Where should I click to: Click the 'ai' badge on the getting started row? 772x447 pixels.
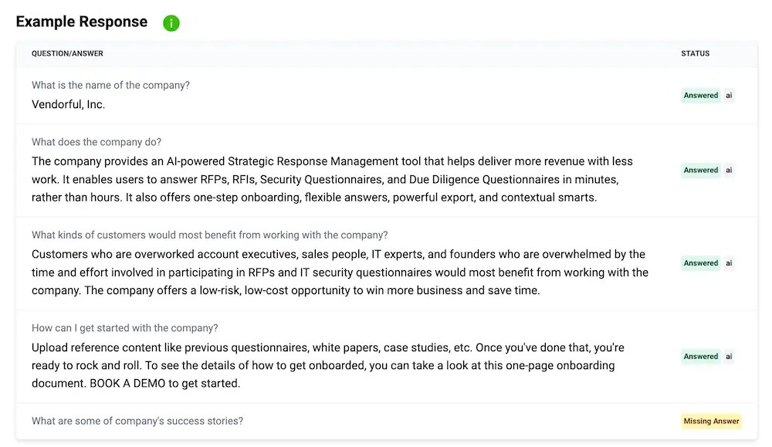(x=729, y=357)
